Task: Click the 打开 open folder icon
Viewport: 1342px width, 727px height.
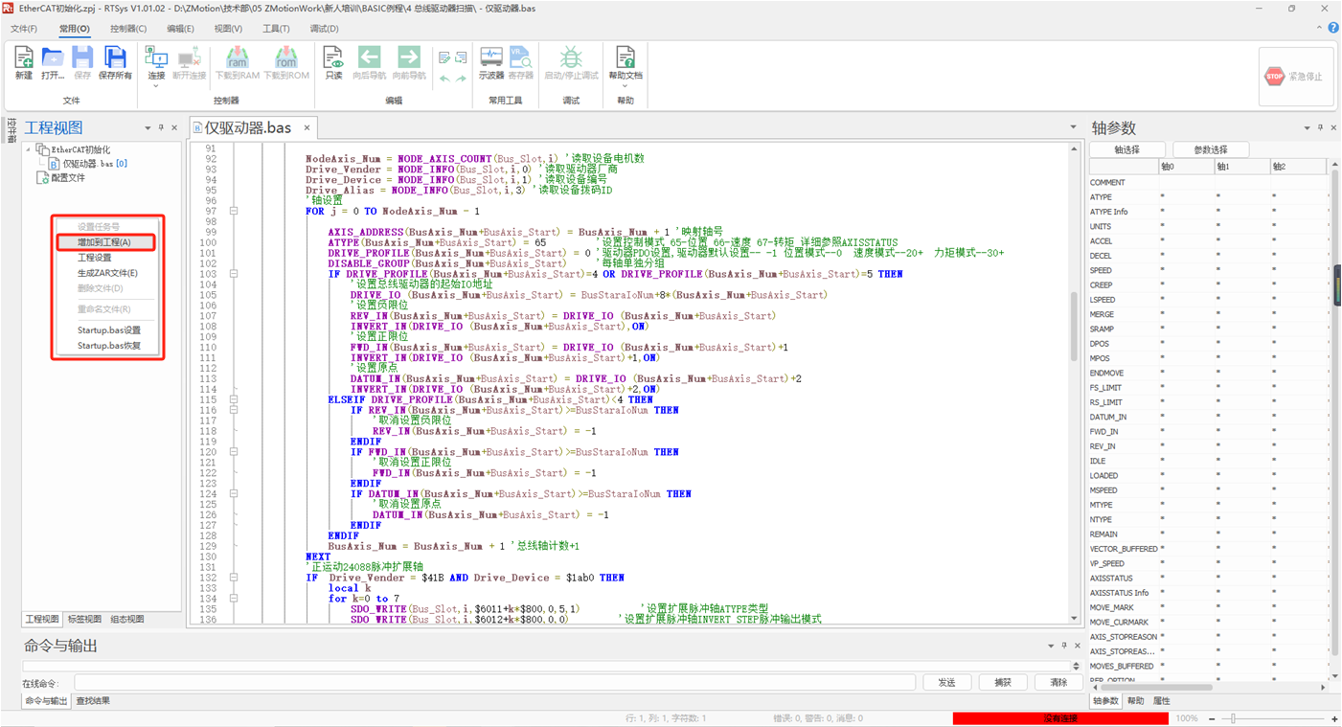Action: click(53, 58)
